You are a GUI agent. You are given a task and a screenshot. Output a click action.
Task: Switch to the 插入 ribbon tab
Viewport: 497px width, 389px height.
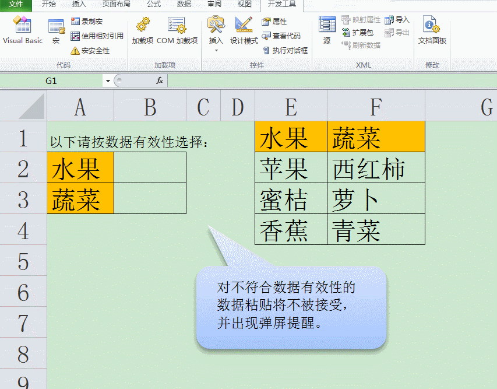pyautogui.click(x=79, y=4)
